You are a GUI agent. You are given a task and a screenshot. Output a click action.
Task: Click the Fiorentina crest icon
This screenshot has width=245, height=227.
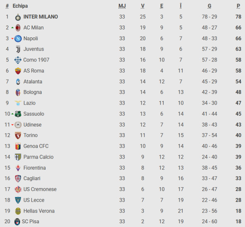coord(18,168)
